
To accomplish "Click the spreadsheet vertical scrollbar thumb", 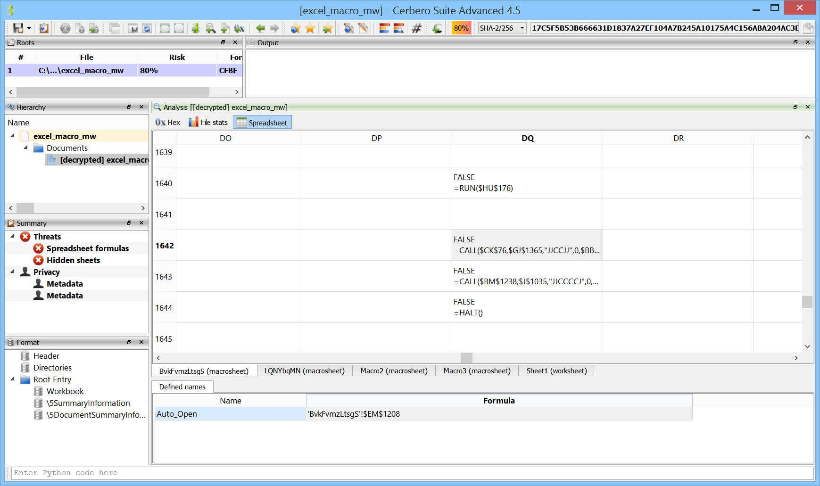I will click(807, 302).
